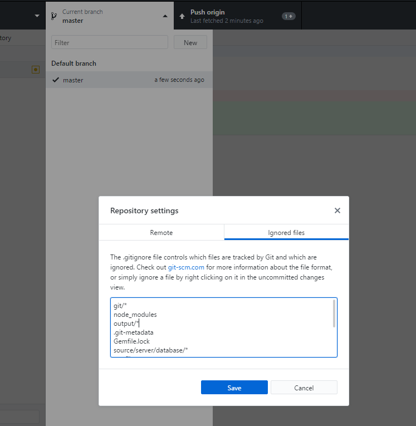The width and height of the screenshot is (416, 426).
Task: Select the Ignored files tab
Action: point(286,233)
